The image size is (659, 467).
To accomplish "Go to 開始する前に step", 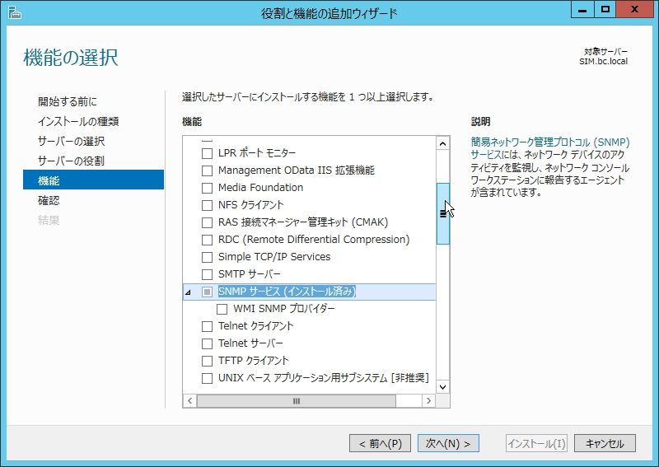I will 68,101.
